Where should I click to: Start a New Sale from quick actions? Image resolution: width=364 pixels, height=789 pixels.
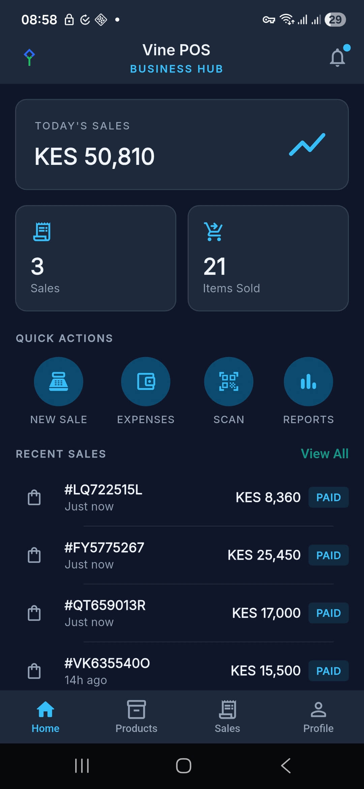click(59, 381)
